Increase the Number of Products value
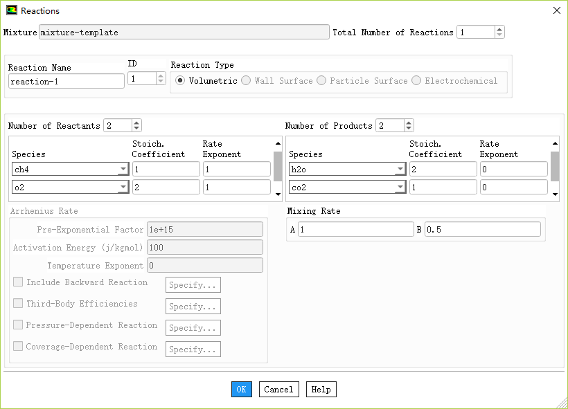The height and width of the screenshot is (409, 568). (x=409, y=122)
